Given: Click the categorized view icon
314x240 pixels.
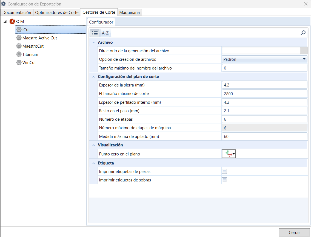Looking at the screenshot, I should (95, 33).
